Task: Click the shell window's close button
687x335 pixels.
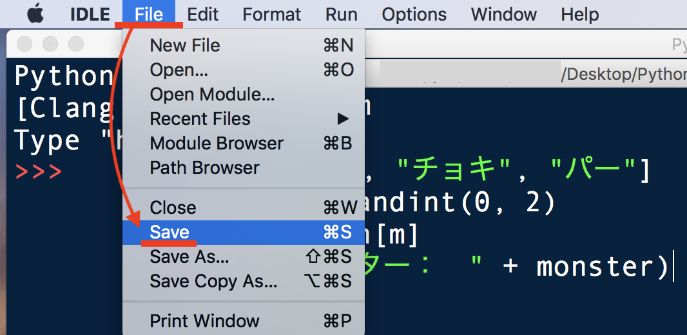Action: (x=24, y=44)
